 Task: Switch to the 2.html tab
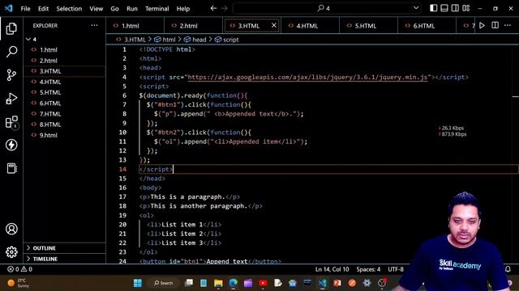[193, 26]
